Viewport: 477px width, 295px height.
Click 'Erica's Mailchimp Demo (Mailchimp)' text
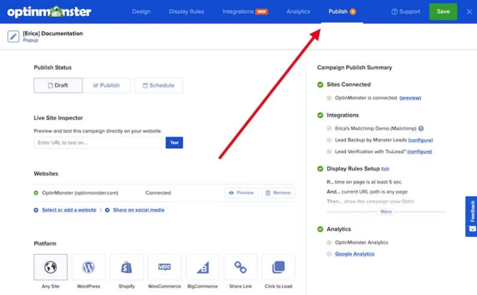pos(376,129)
